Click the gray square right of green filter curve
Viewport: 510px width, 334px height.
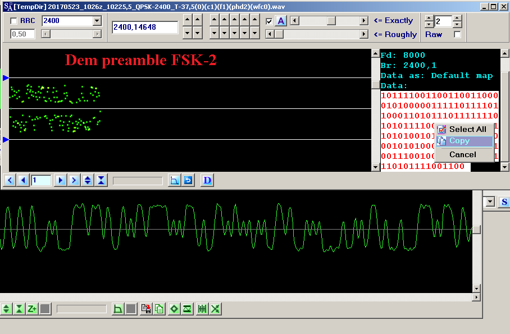click(x=131, y=309)
